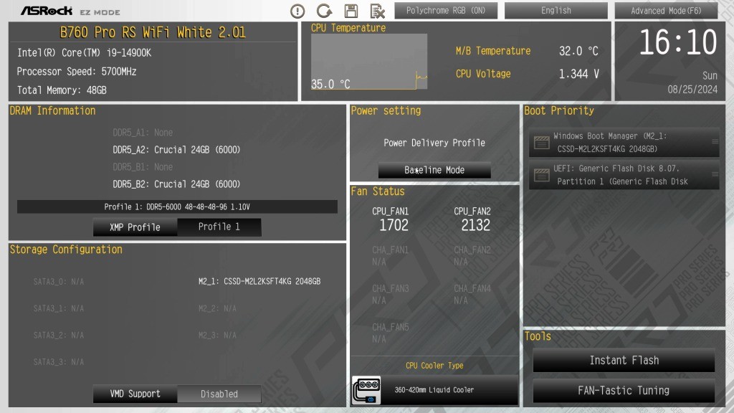Click M2_3 N/A storage entry
This screenshot has height=413, width=734.
(217, 336)
